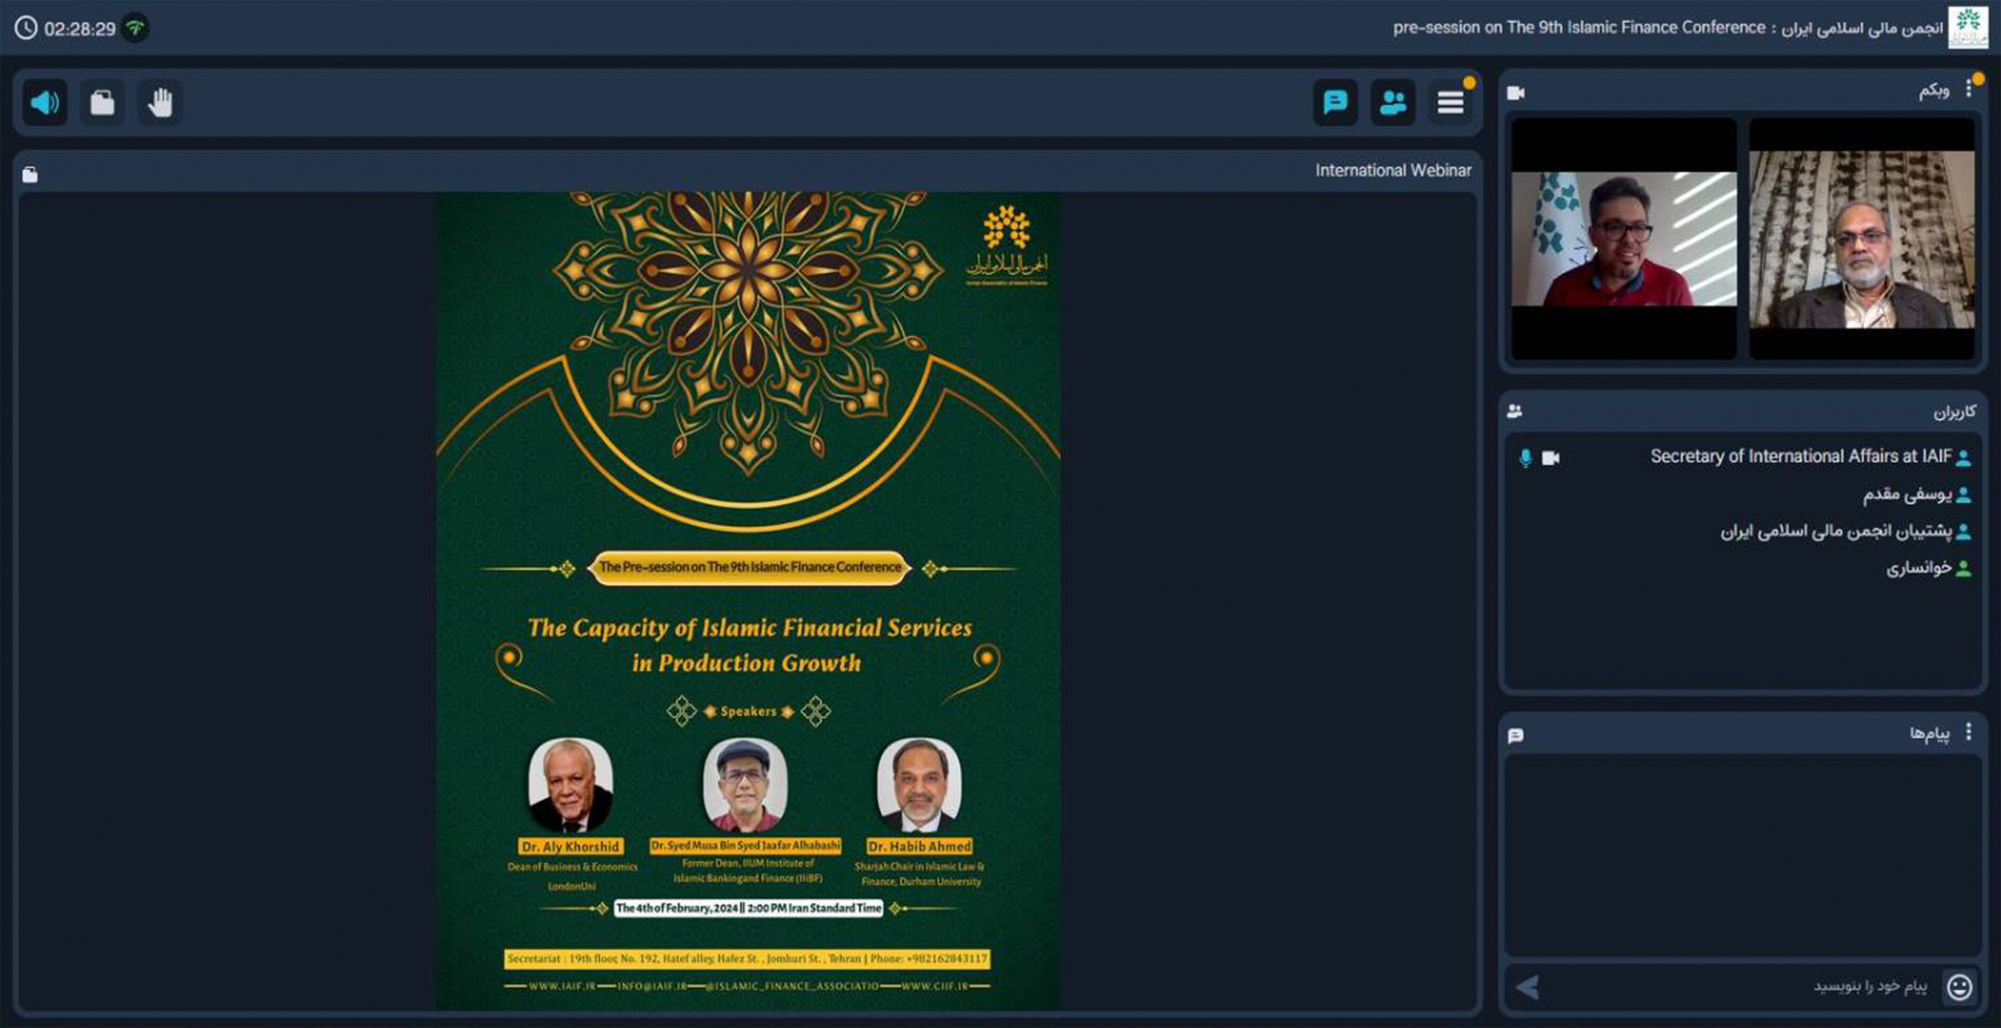Screen dimensions: 2001x1028
Task: Select user یوسفی مقدم in list
Action: [x=1907, y=494]
